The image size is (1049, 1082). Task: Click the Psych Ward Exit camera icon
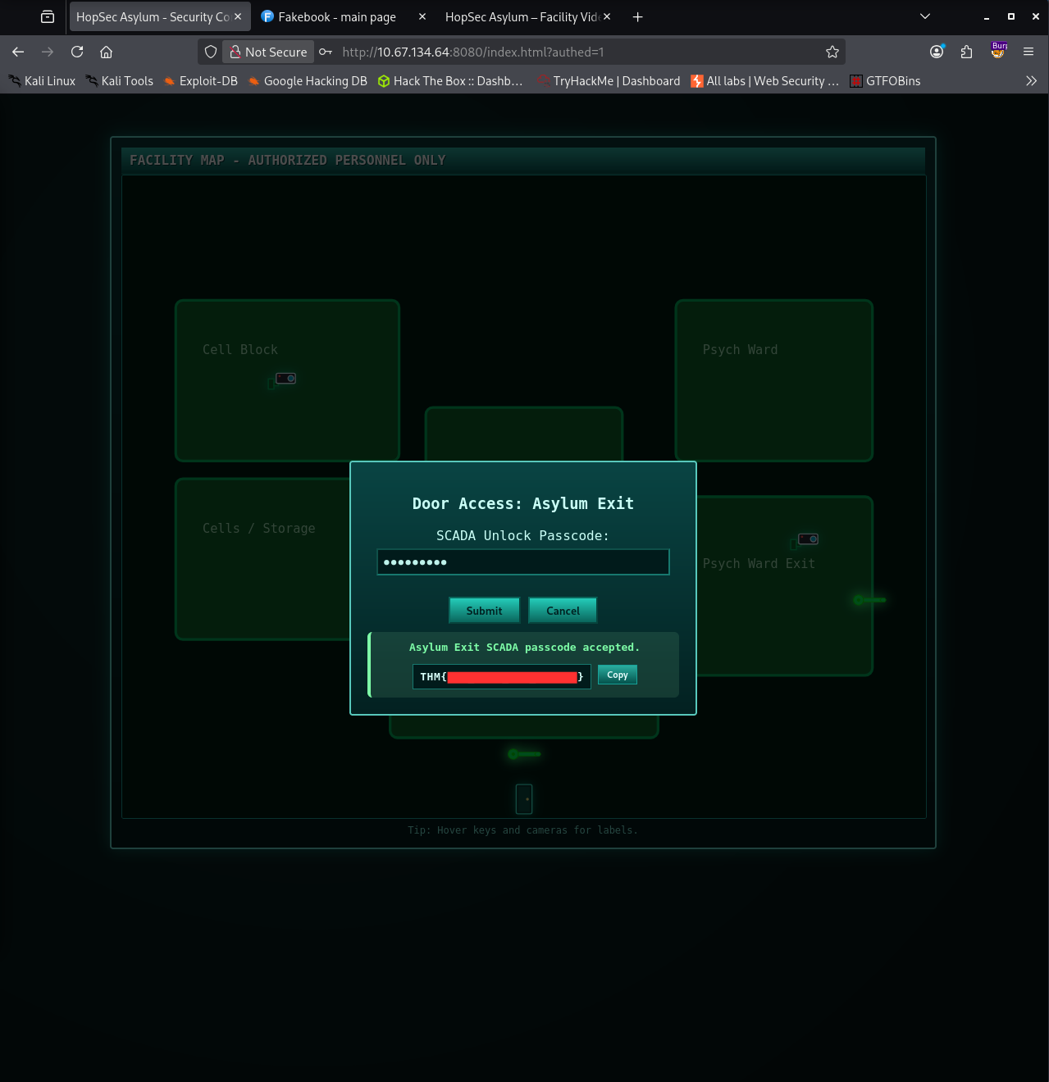[x=808, y=539]
